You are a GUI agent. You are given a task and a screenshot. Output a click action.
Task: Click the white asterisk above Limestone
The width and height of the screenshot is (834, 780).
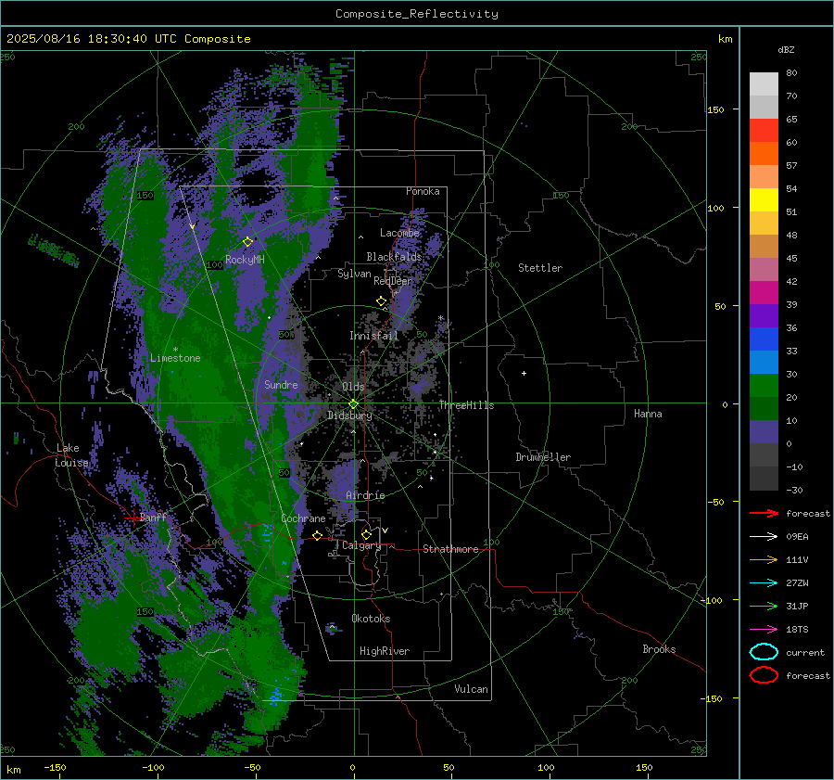[x=175, y=350]
